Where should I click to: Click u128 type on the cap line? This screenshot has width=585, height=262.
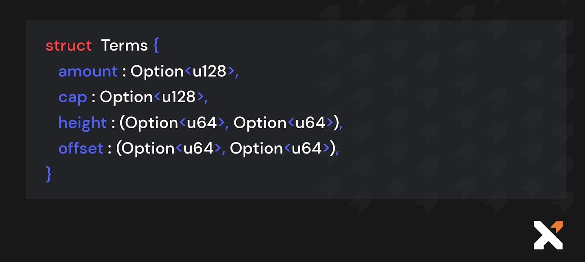click(179, 97)
